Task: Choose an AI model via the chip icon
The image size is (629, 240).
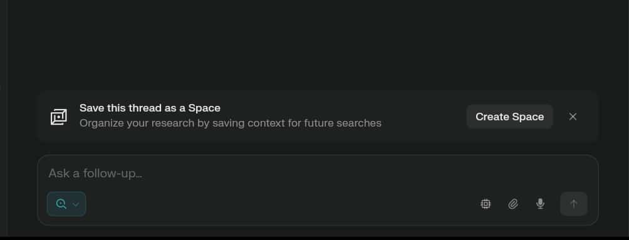Action: pos(486,204)
